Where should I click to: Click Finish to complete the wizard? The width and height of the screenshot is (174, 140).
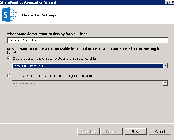click(136, 132)
